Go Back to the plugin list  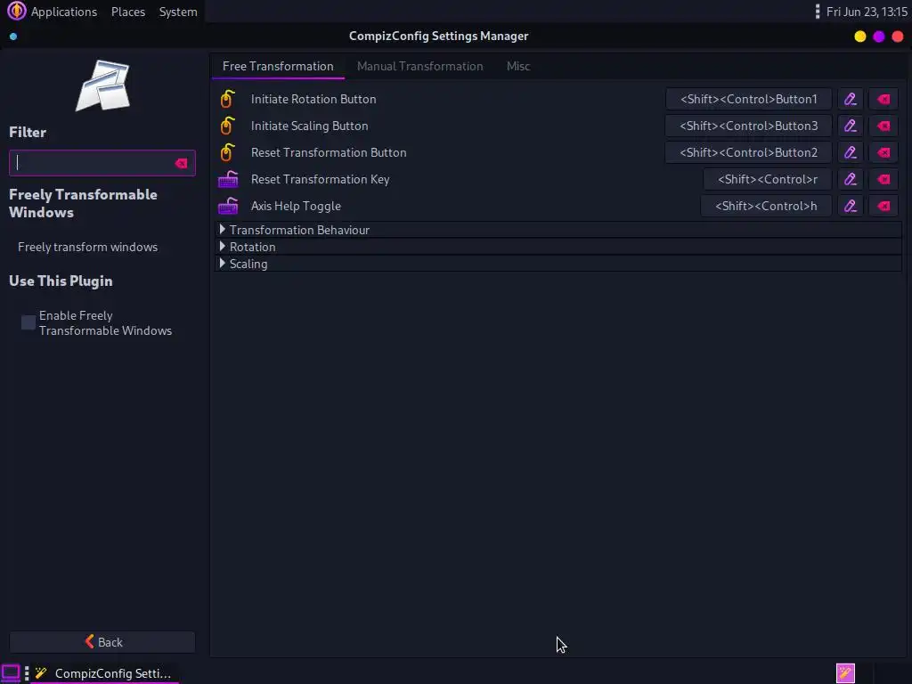click(x=102, y=642)
